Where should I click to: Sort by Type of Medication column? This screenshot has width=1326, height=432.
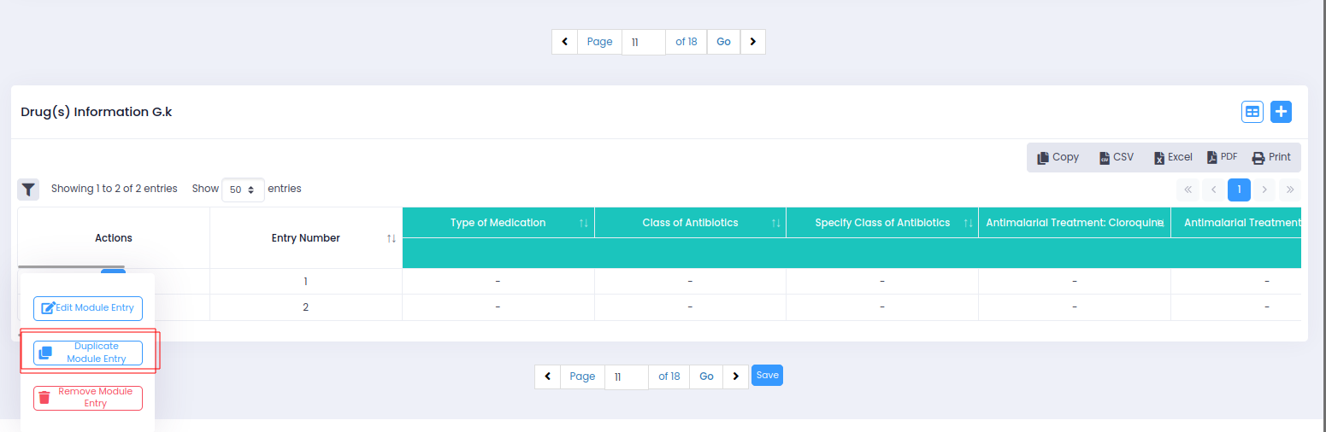(583, 223)
